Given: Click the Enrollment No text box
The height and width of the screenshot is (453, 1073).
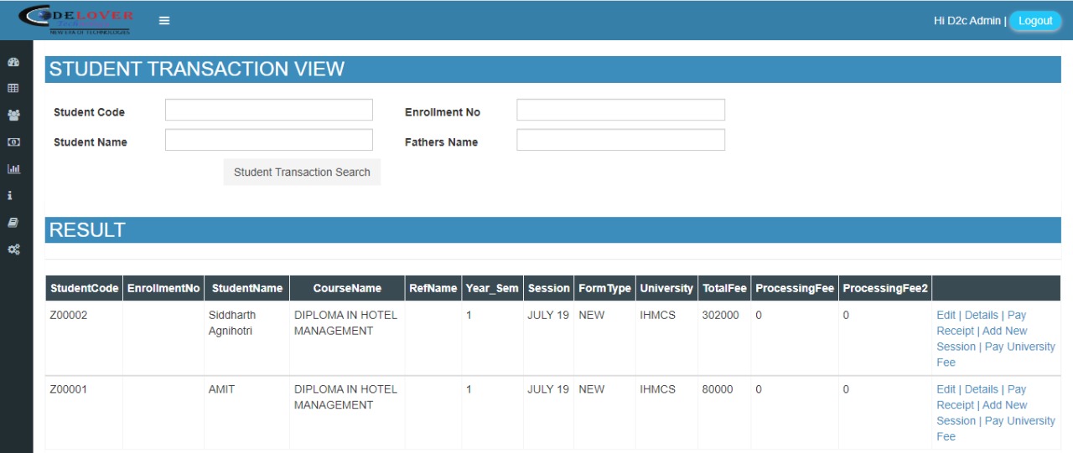Looking at the screenshot, I should 620,110.
